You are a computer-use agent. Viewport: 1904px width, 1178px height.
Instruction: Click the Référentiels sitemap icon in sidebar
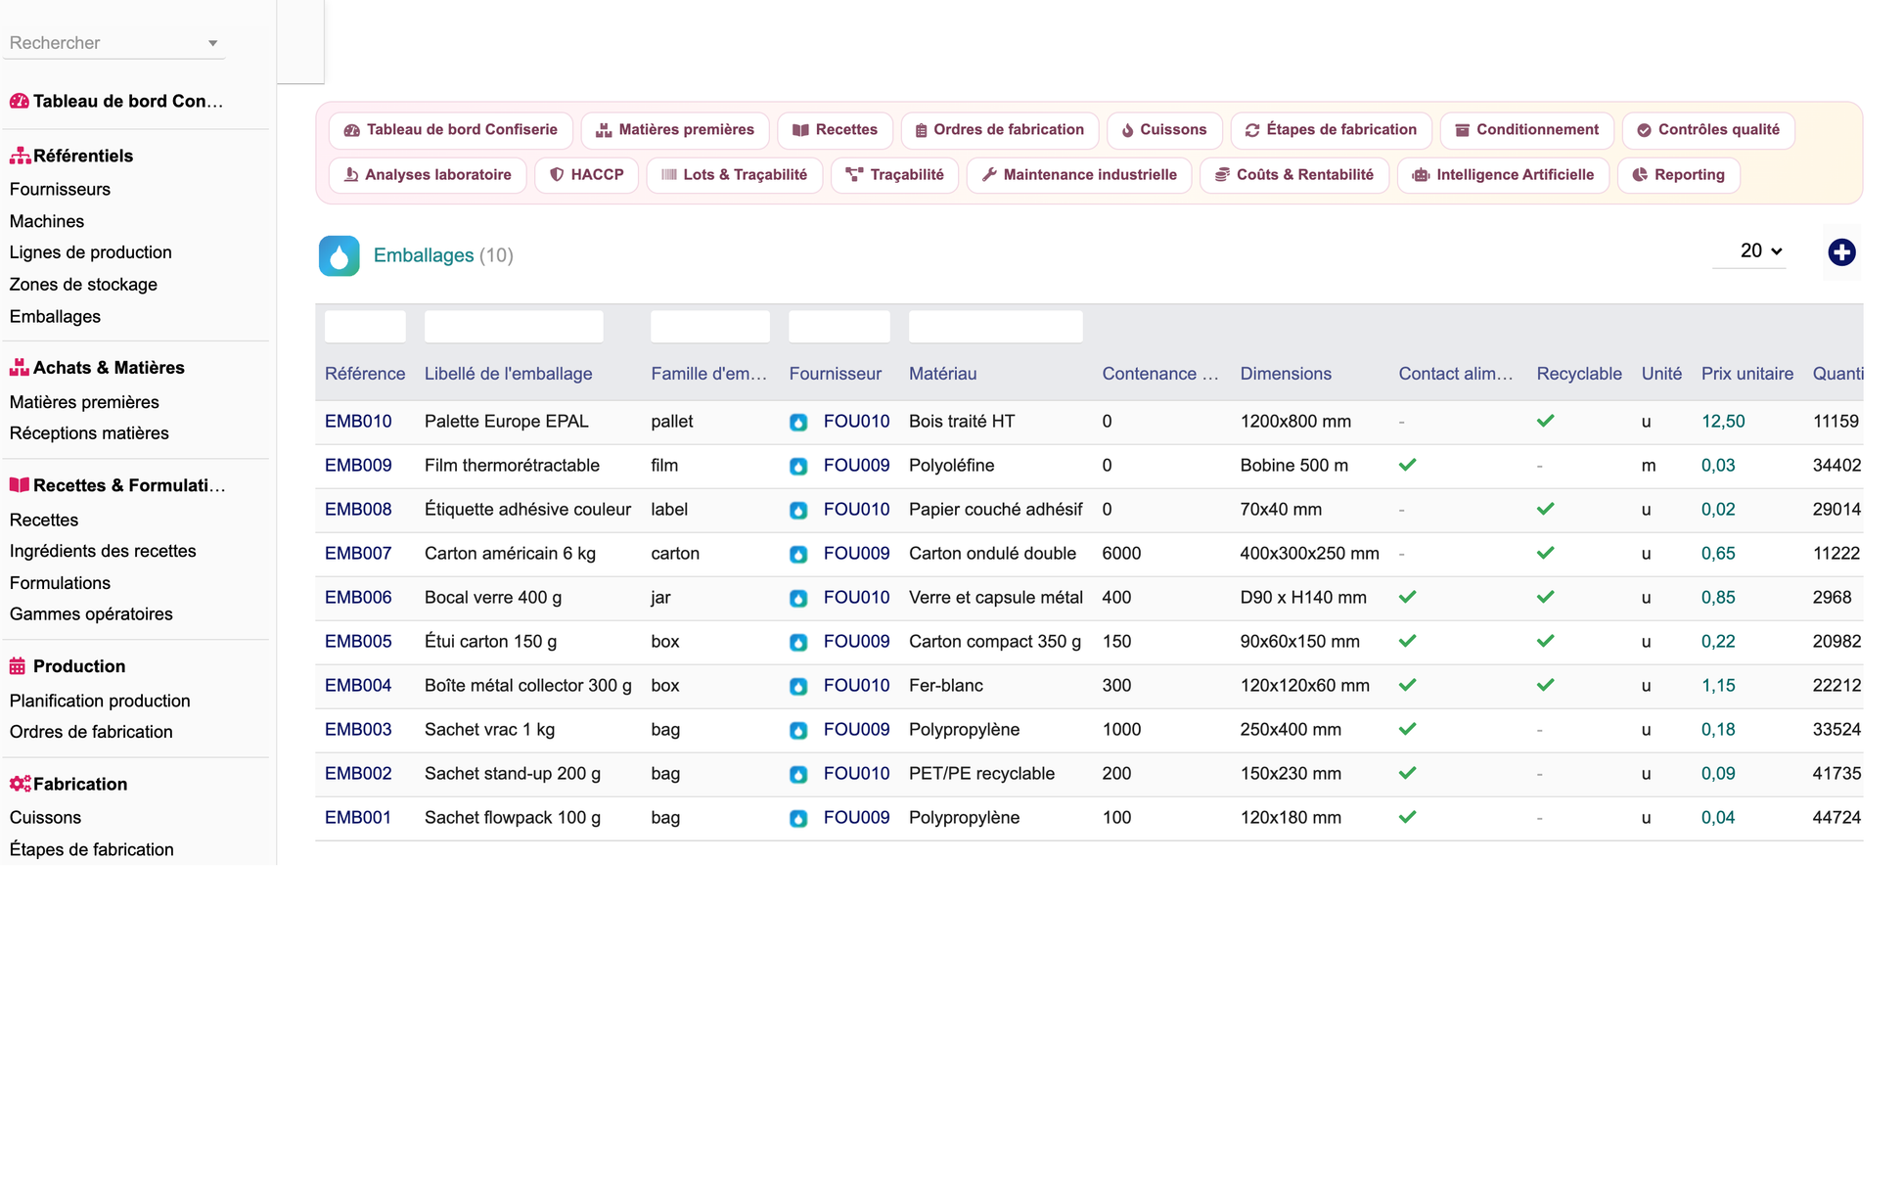(20, 156)
